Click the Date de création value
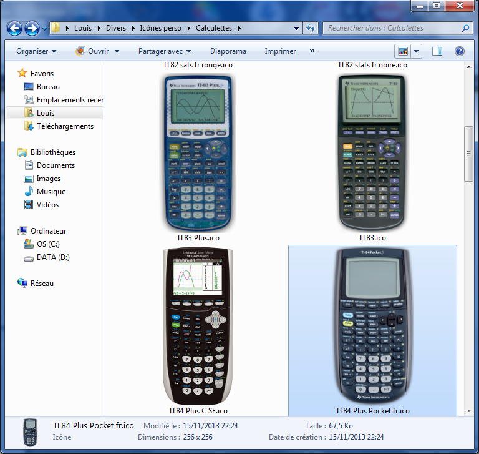 coord(356,437)
